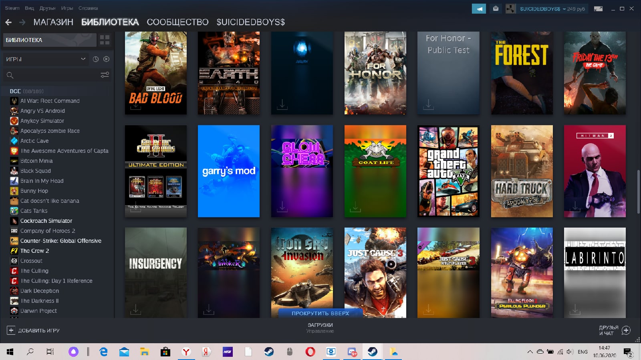Click ПРОКРУТИТЬ ВВЕРХ button
The height and width of the screenshot is (360, 641).
[x=320, y=313]
